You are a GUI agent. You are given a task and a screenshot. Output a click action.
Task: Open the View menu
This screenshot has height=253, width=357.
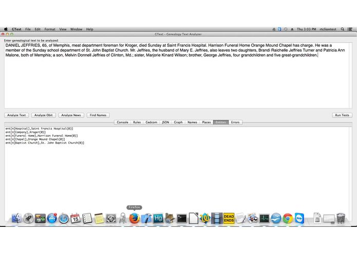point(63,29)
